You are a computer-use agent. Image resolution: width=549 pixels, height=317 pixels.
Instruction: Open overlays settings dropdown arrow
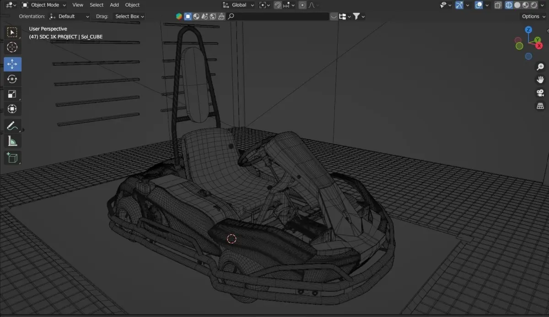coord(487,5)
